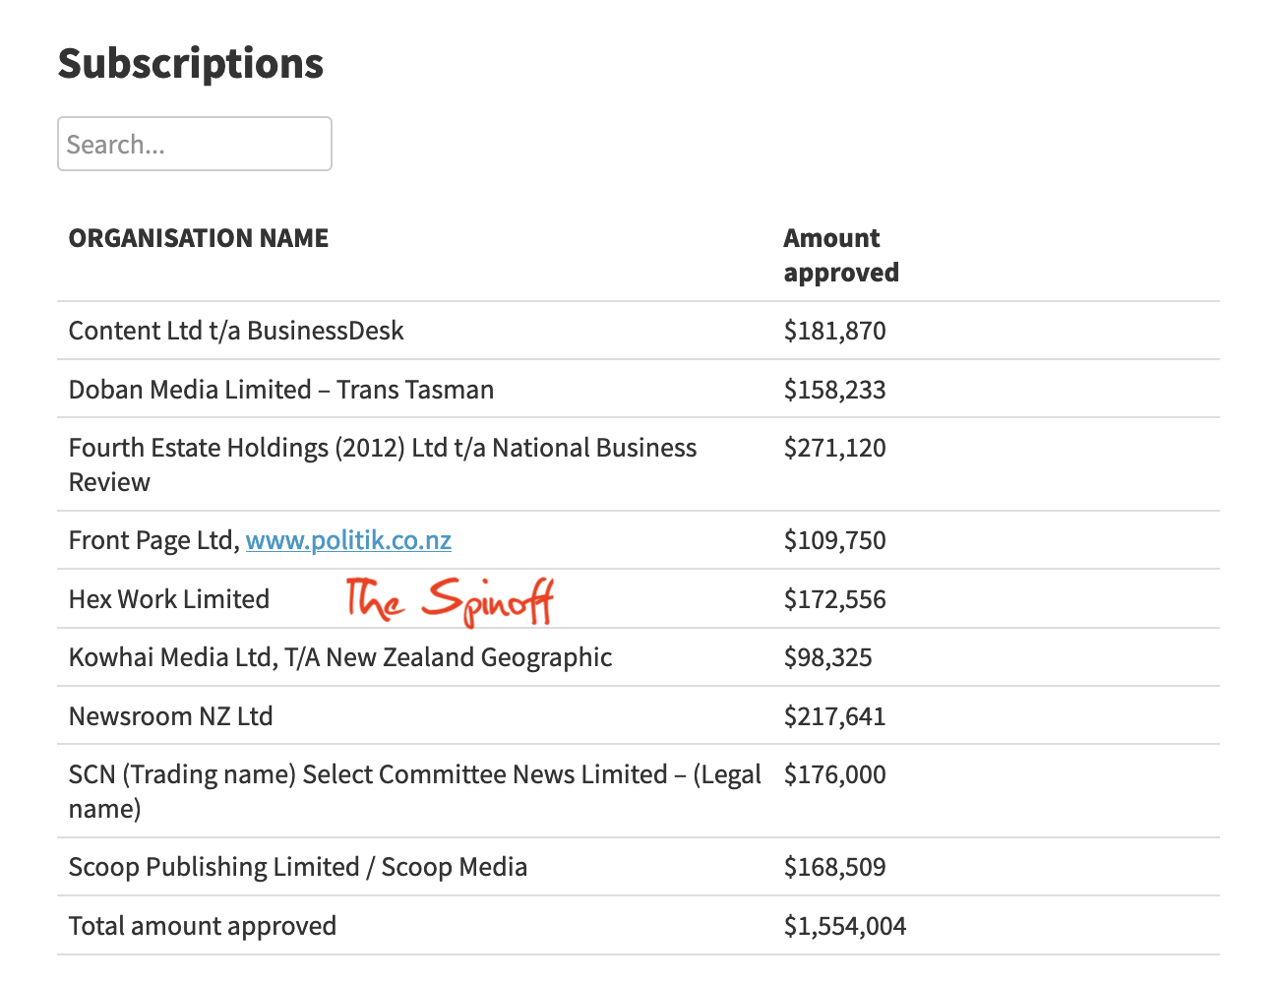Click the $98,325 amount cell
This screenshot has width=1281, height=984.
828,657
